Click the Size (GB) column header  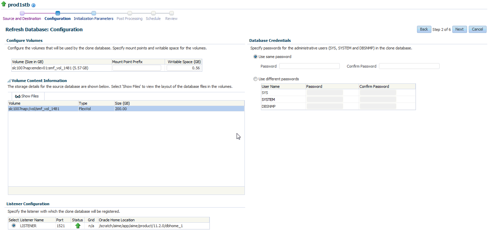179,103
